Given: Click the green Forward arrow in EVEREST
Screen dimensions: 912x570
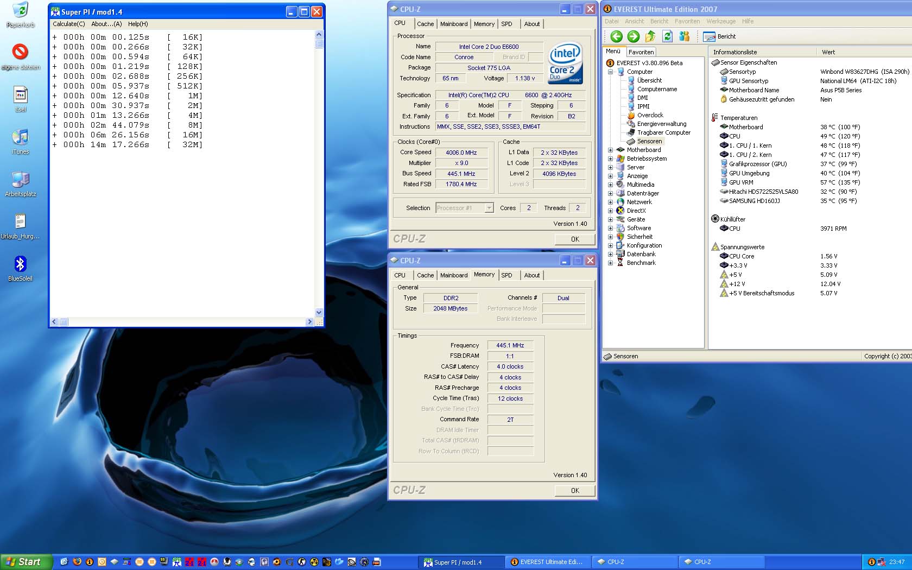Looking at the screenshot, I should tap(634, 36).
